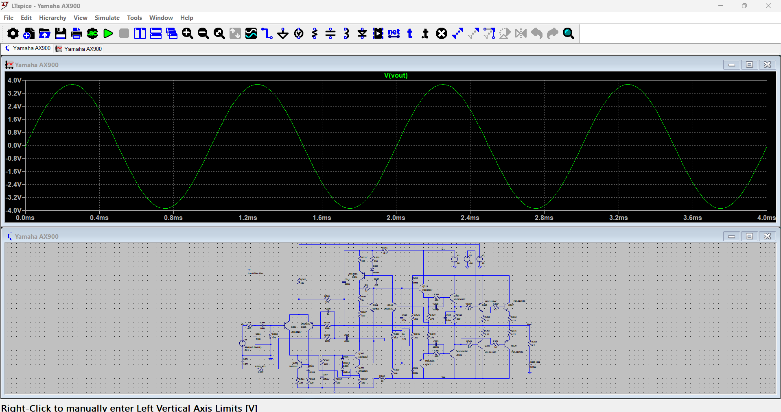Select the draw Wire tool
Viewport: 781px width, 412px height.
(267, 33)
